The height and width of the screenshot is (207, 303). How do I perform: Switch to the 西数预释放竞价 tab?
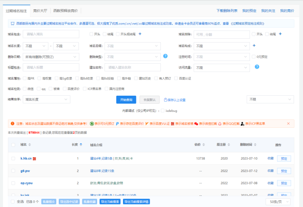click(x=66, y=11)
